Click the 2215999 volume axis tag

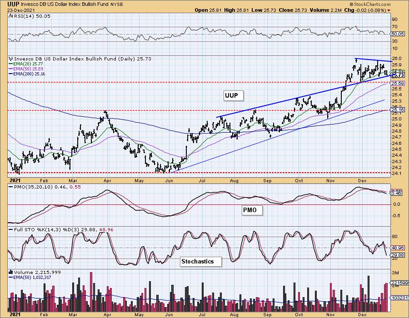pyautogui.click(x=399, y=283)
